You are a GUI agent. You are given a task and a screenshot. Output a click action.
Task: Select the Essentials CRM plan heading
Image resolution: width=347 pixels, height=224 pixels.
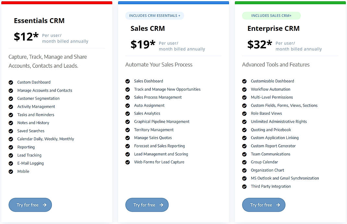pyautogui.click(x=39, y=20)
